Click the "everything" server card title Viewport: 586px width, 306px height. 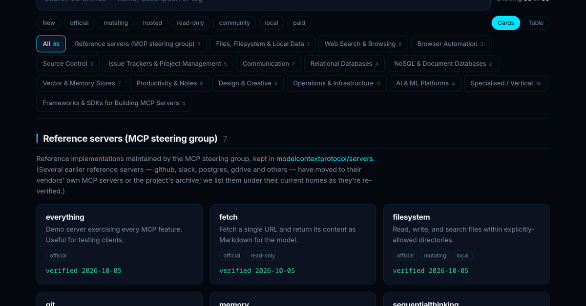click(65, 217)
